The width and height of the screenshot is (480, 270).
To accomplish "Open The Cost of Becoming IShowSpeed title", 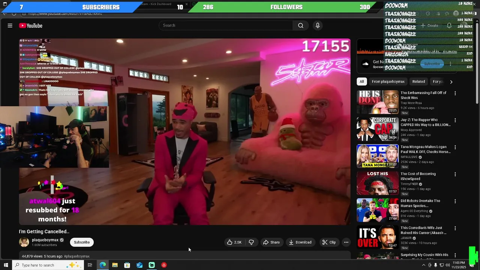I will click(418, 176).
